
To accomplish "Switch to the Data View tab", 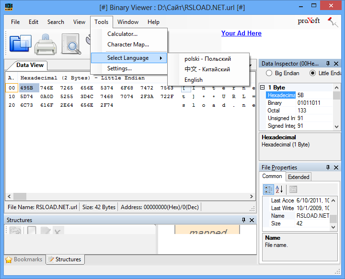I will (x=30, y=65).
